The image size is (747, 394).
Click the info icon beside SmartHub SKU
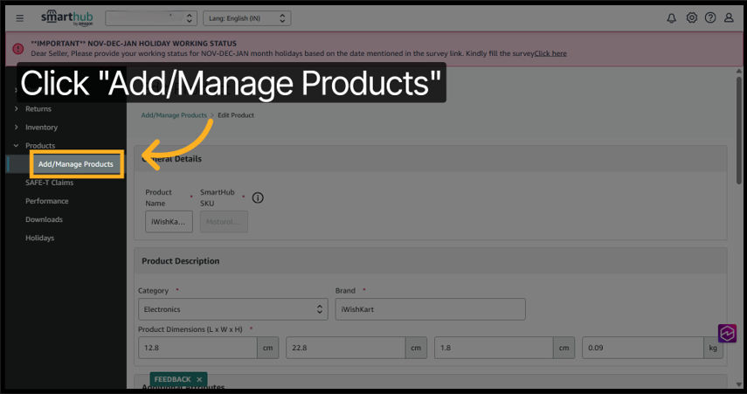coord(258,197)
